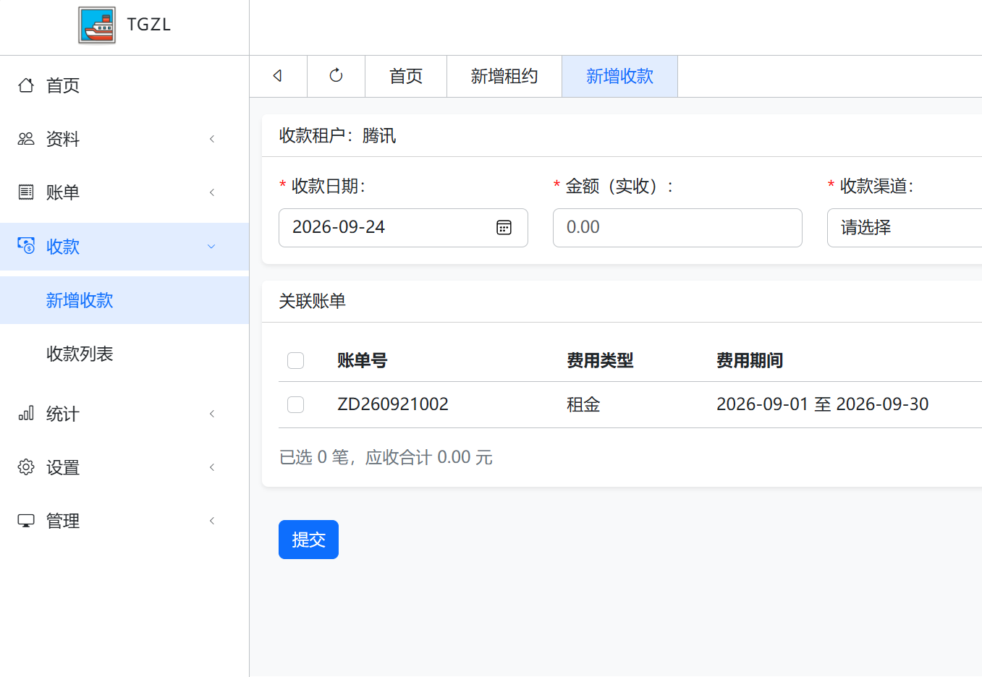Click the 租金 fee type cell

pos(583,404)
